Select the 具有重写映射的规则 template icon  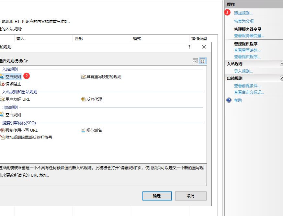(83, 77)
